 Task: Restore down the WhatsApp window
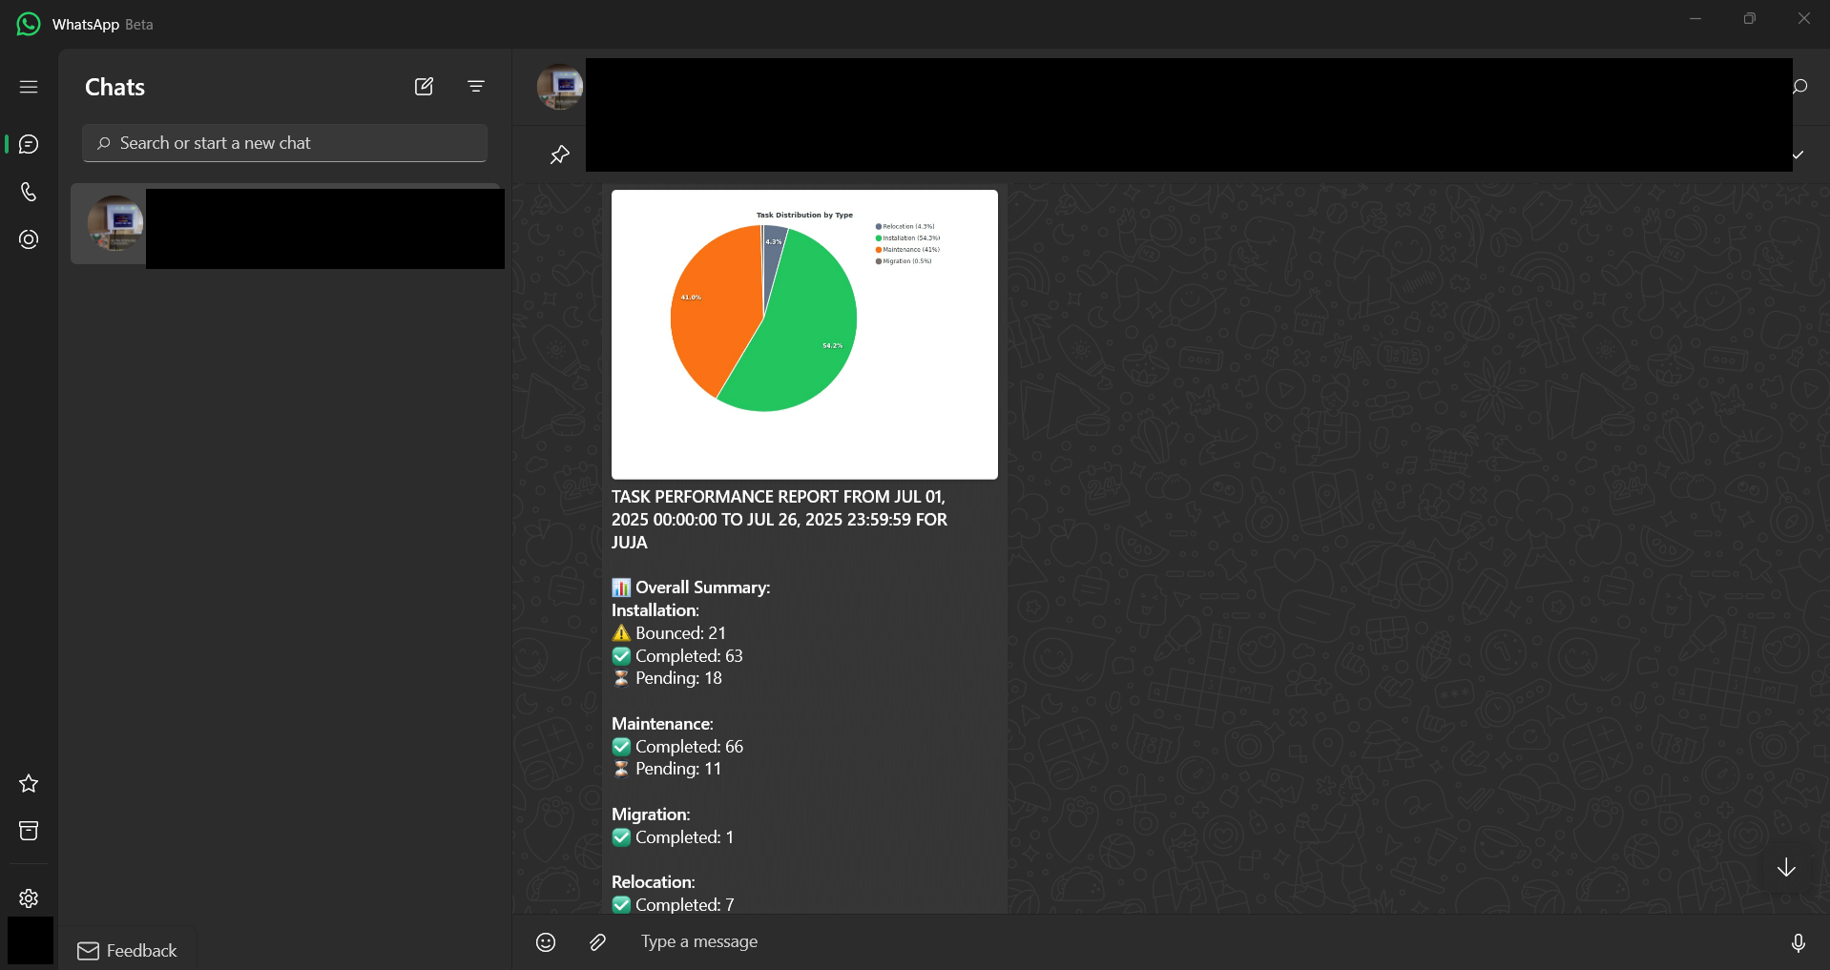pos(1749,18)
